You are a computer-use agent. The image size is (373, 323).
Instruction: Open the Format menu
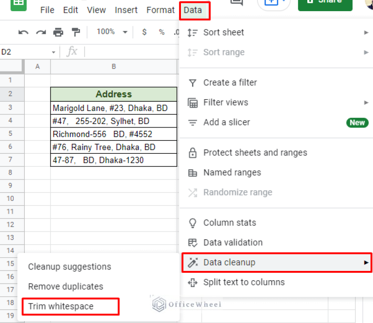click(x=160, y=10)
